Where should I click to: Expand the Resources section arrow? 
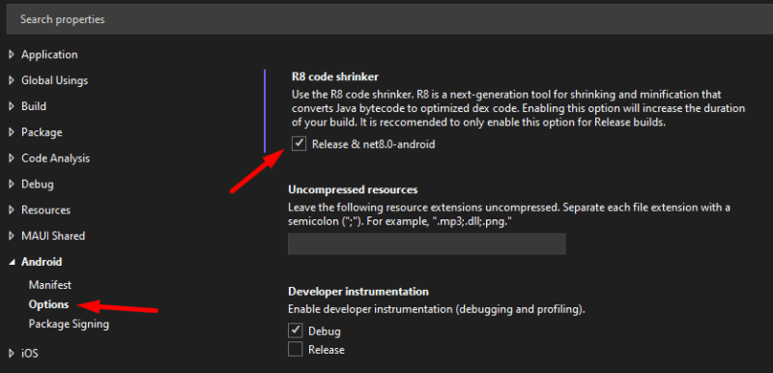tap(12, 211)
